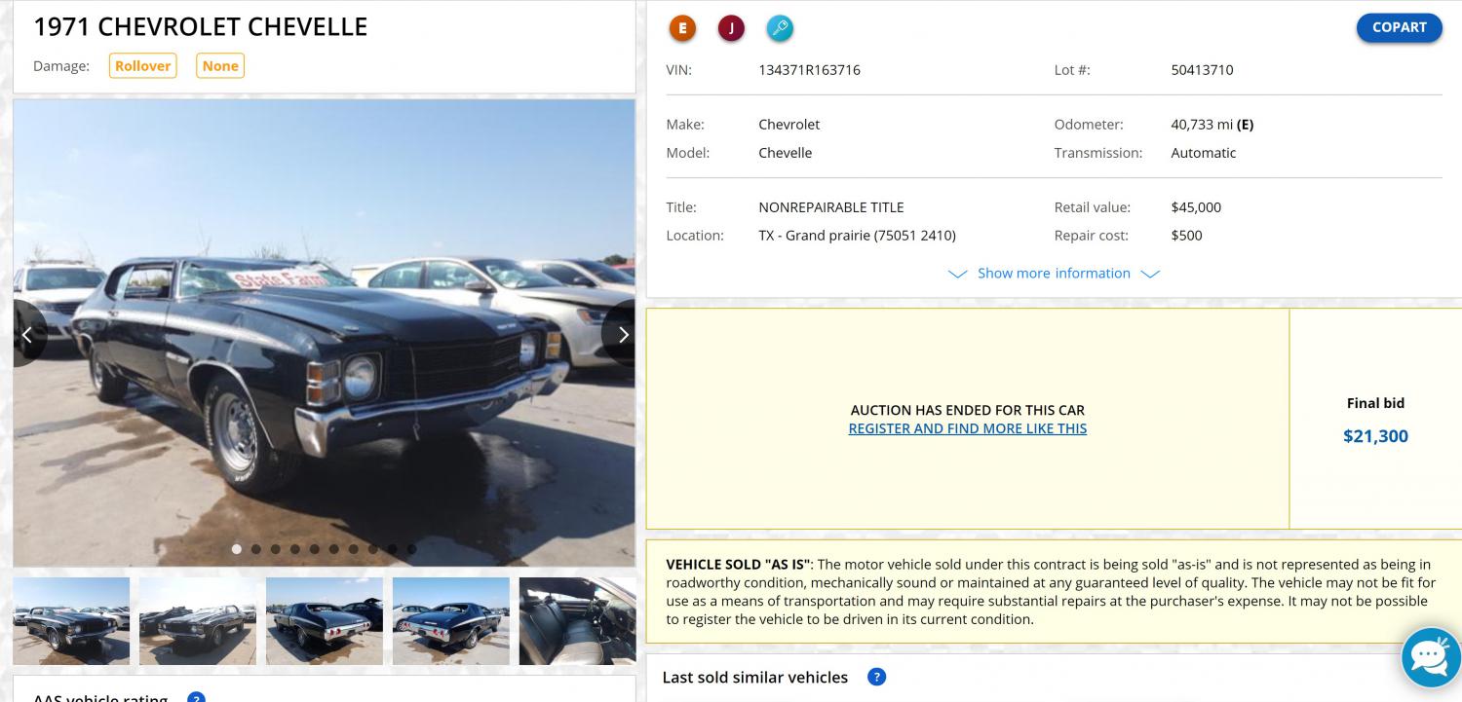Show the interior seat photo thumbnail

click(577, 621)
